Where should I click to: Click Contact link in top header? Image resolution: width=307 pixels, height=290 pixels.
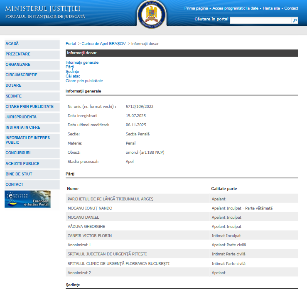(291, 8)
